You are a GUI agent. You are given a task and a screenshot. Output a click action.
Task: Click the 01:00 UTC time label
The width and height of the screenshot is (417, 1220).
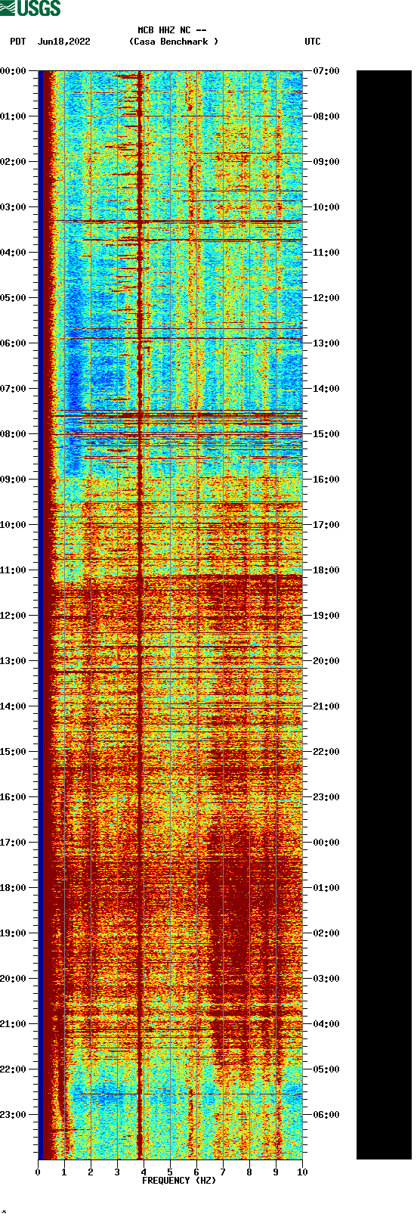pyautogui.click(x=326, y=888)
